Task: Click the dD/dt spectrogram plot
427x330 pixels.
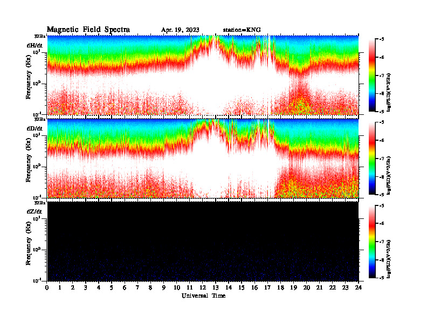Action: 203,158
